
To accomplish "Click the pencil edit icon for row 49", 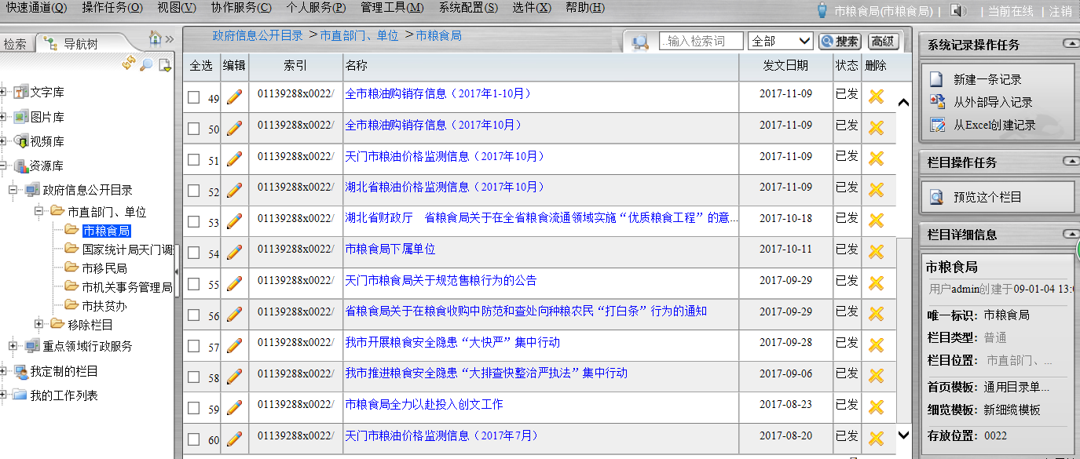I will click(x=234, y=97).
